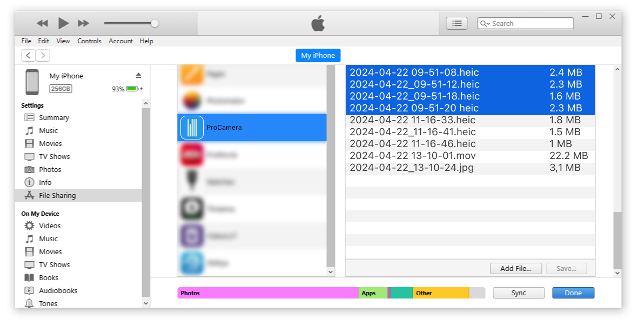638x325 pixels.
Task: Open Audiobooks on device list
Action: [x=58, y=290]
